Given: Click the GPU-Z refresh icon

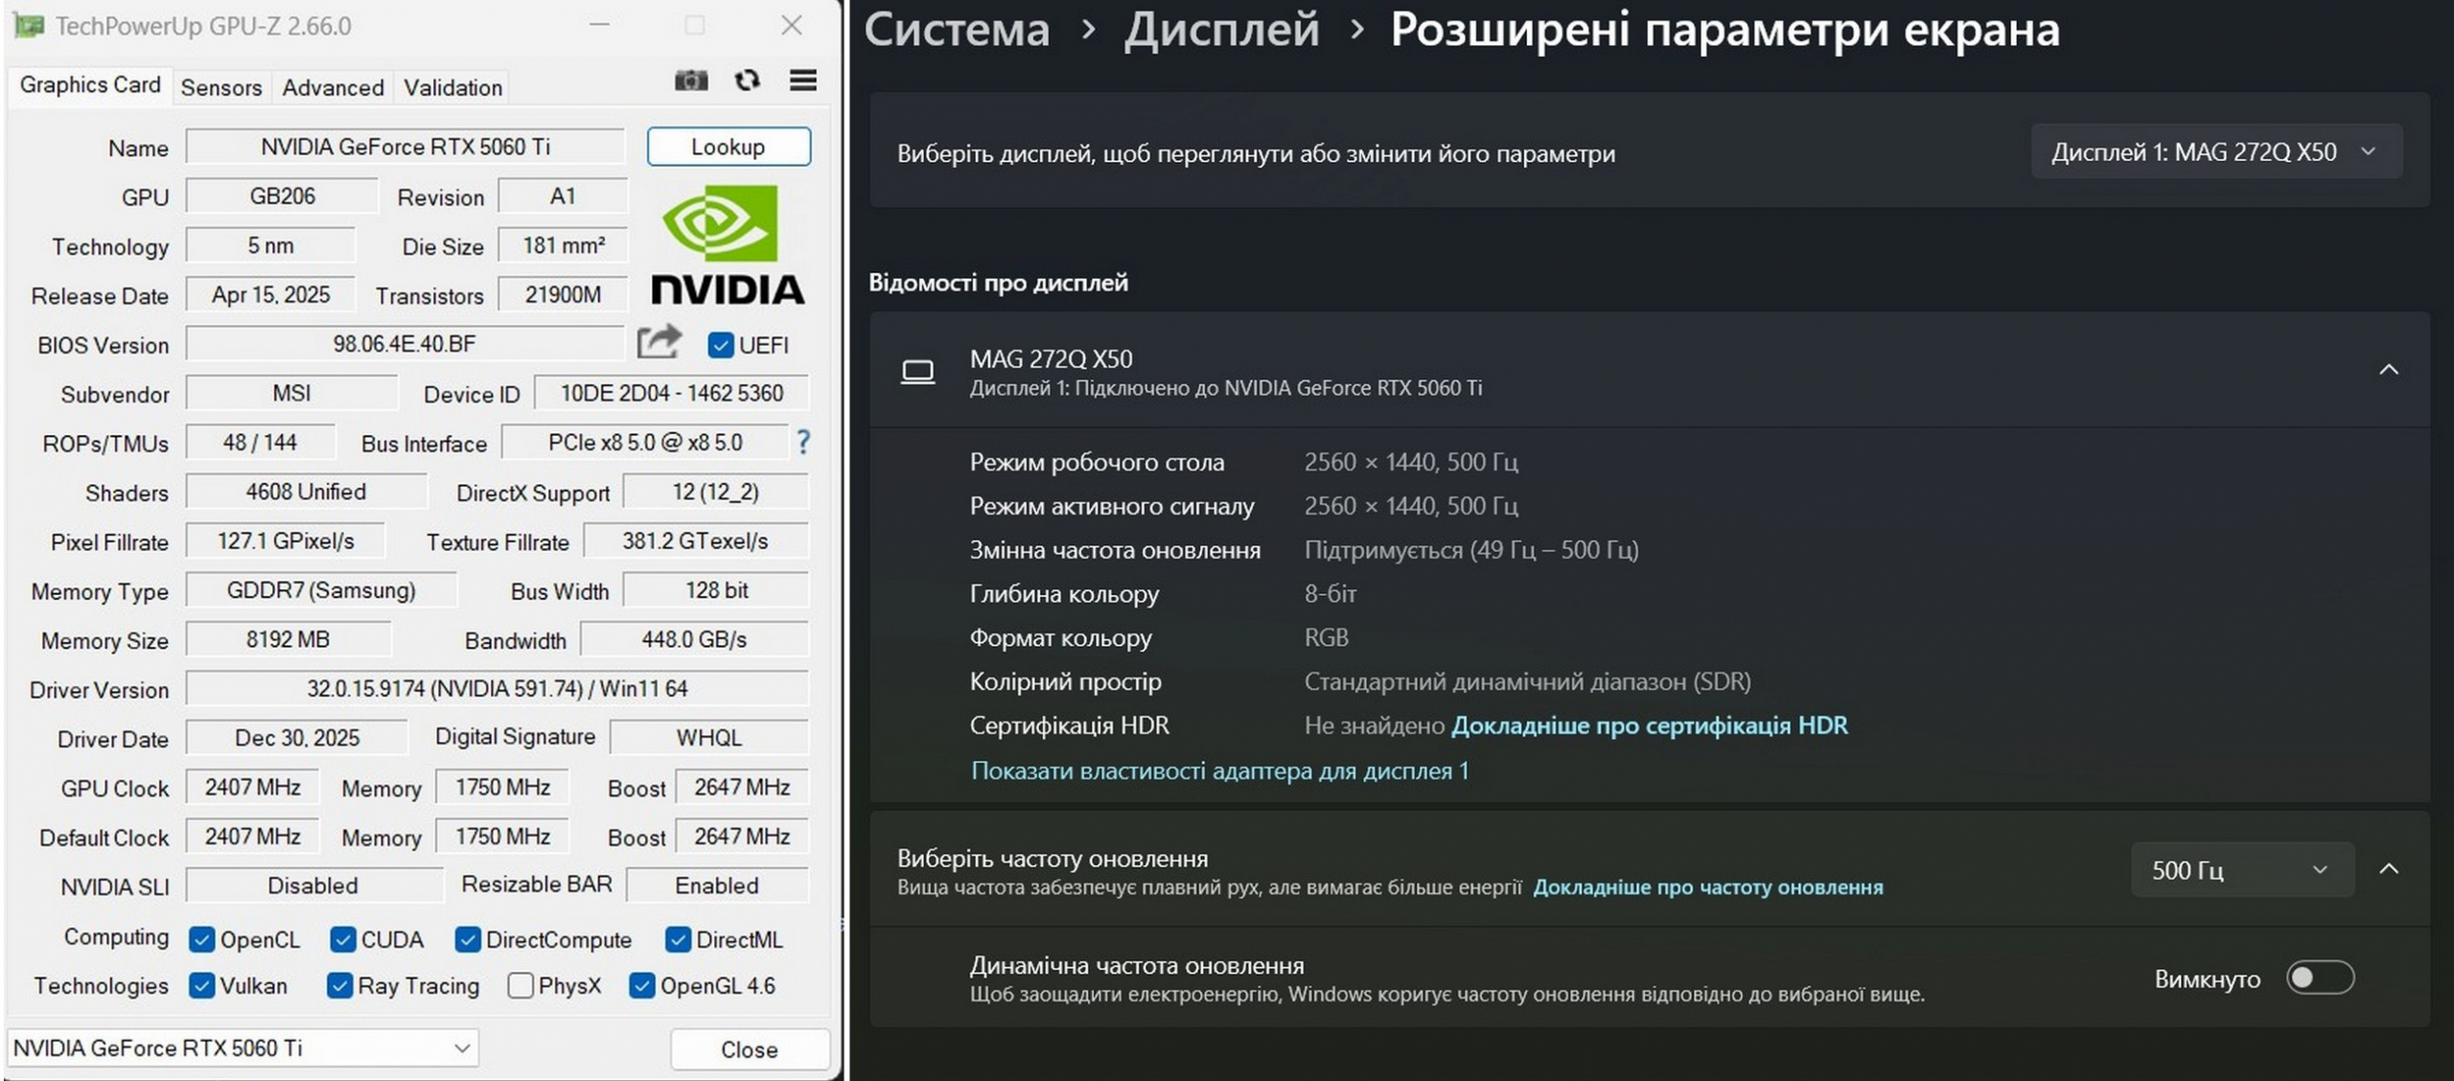Looking at the screenshot, I should pos(747,80).
